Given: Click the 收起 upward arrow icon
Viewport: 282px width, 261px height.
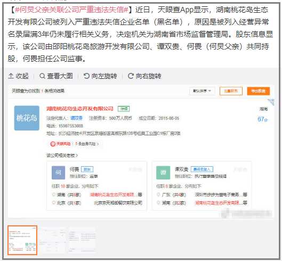Looking at the screenshot, I should (x=11, y=76).
